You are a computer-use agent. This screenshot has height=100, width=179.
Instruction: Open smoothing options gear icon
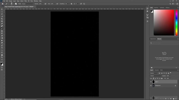click(x=72, y=4)
